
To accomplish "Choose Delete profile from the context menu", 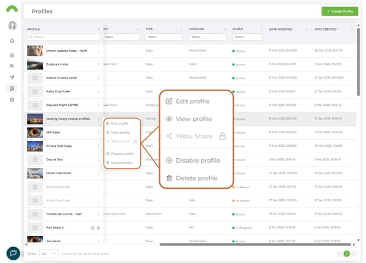I will pyautogui.click(x=121, y=163).
